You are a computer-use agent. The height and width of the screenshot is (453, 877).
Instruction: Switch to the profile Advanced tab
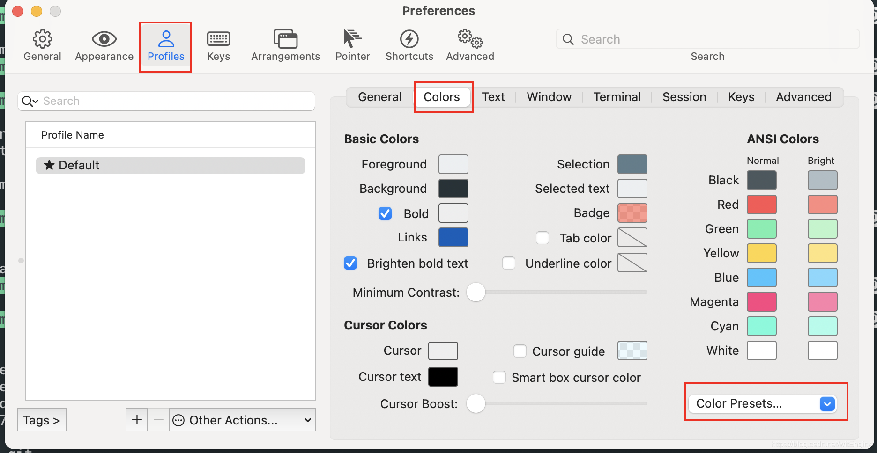coord(804,97)
